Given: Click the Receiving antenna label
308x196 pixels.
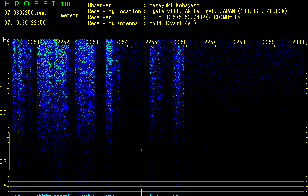Looking at the screenshot, I should [113, 23].
